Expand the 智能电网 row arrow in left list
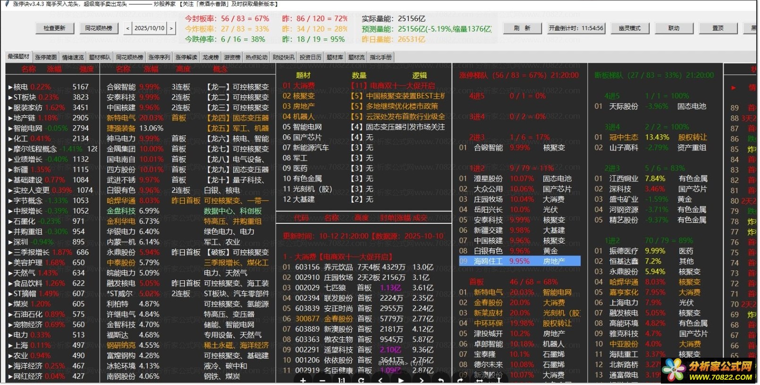Image resolution: width=760 pixels, height=385 pixels. coord(10,129)
